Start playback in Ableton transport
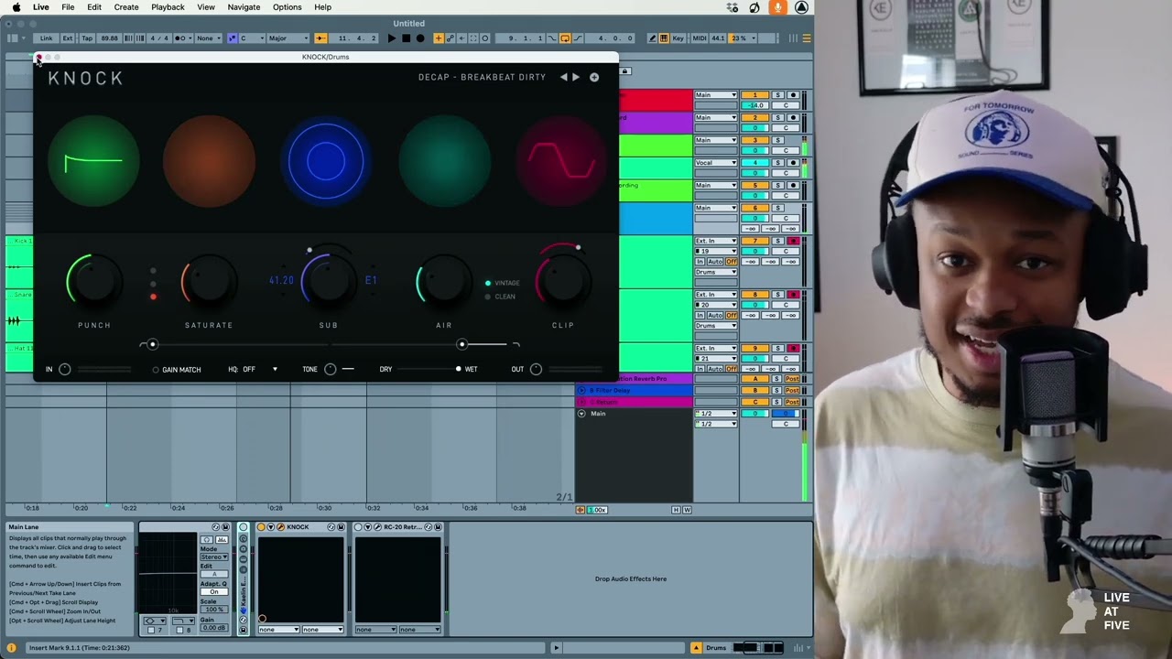1172x659 pixels. 391,38
